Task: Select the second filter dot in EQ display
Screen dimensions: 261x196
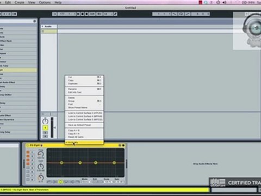Action: [x=80, y=163]
